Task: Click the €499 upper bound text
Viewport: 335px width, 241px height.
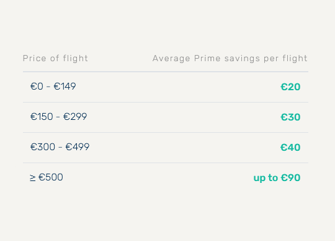Action: [78, 147]
